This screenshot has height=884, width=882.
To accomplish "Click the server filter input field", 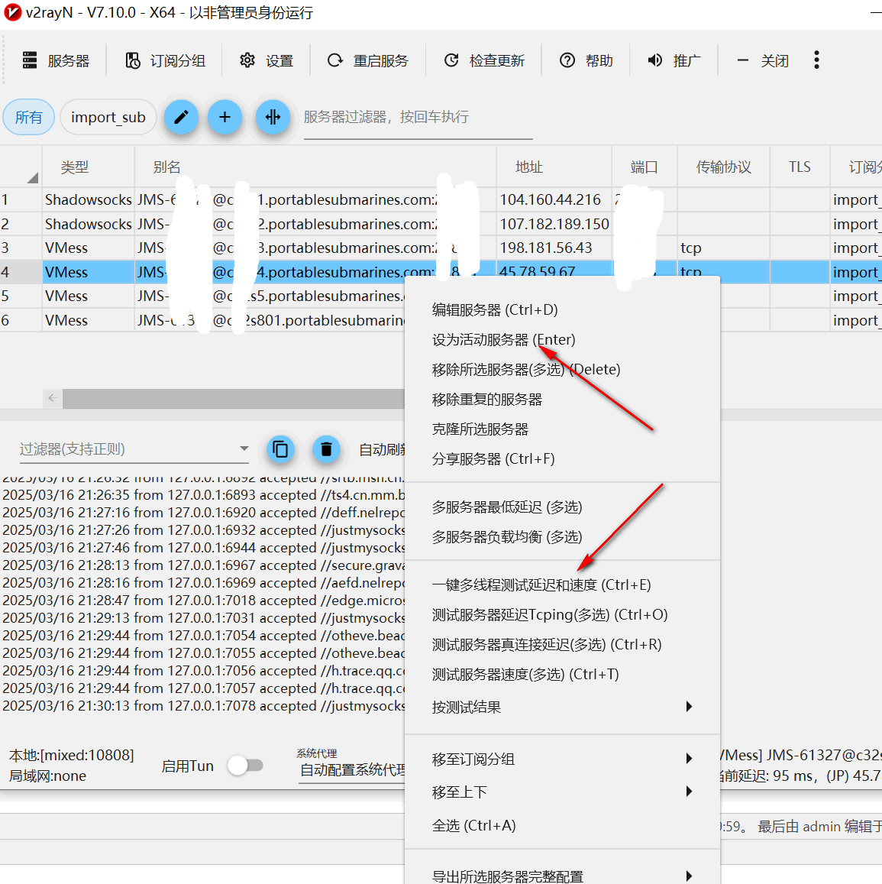I will pyautogui.click(x=417, y=118).
